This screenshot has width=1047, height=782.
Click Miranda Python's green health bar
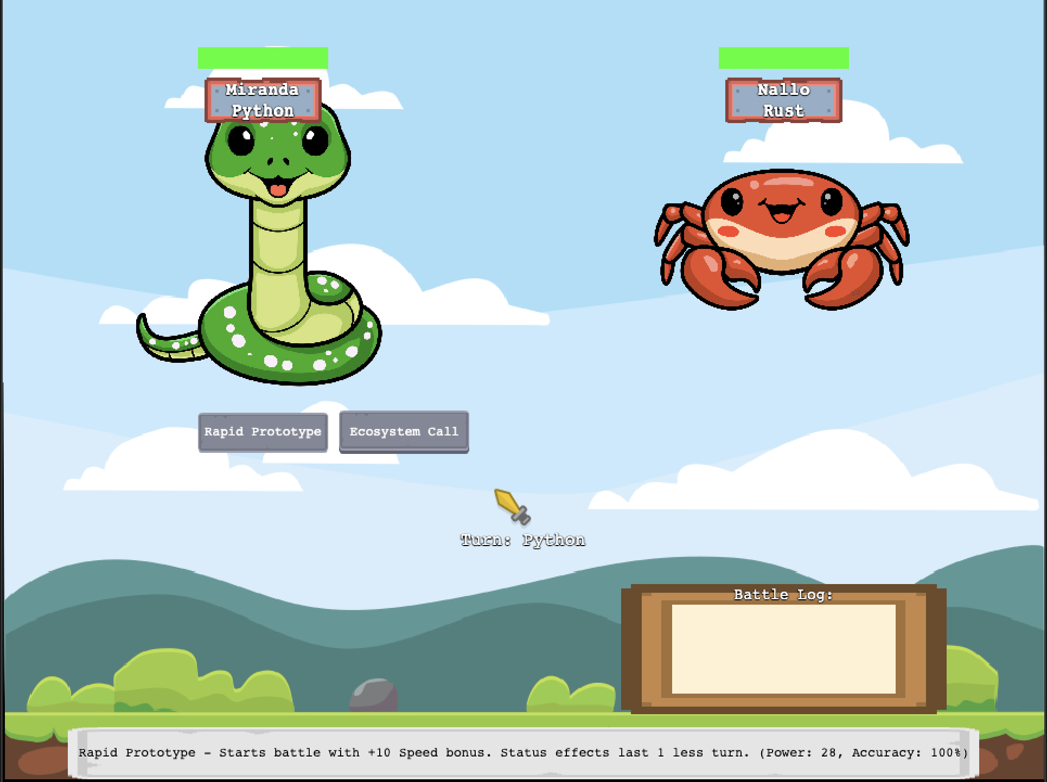(x=263, y=58)
